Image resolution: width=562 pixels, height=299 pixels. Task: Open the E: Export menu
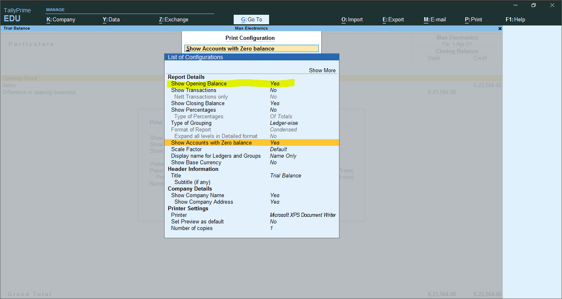[393, 19]
